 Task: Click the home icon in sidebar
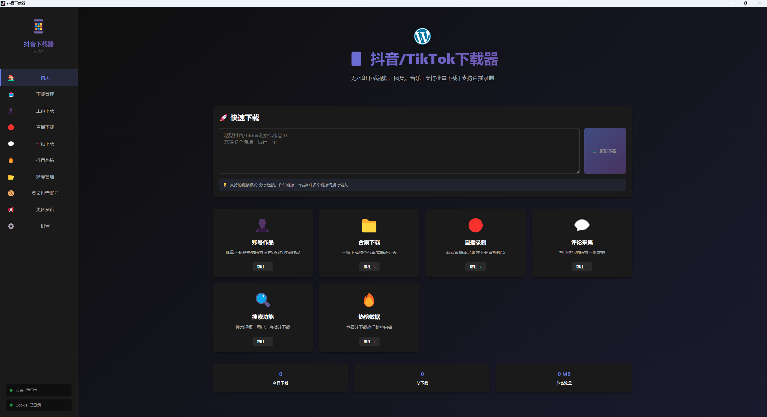click(11, 78)
